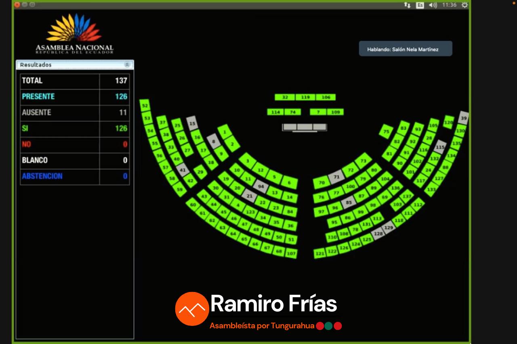517x344 pixels.
Task: Collapse the Resultados panel with its chevron
Action: 127,65
